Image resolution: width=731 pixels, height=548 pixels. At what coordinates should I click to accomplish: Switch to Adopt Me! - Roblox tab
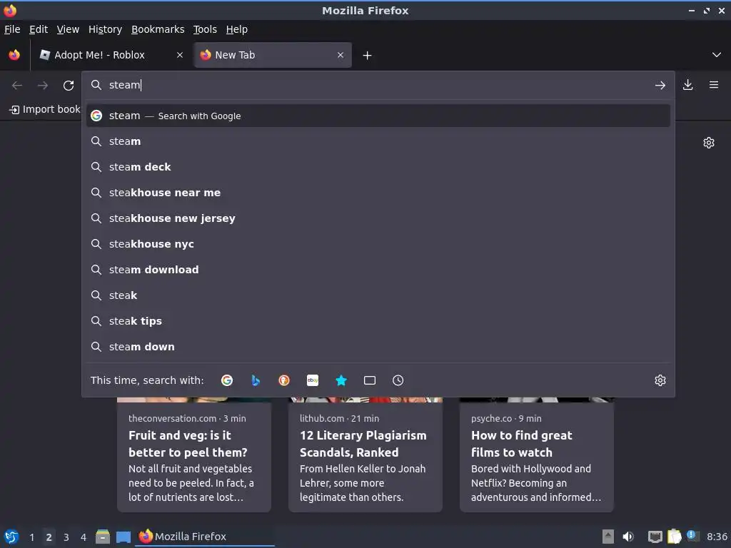[112, 55]
